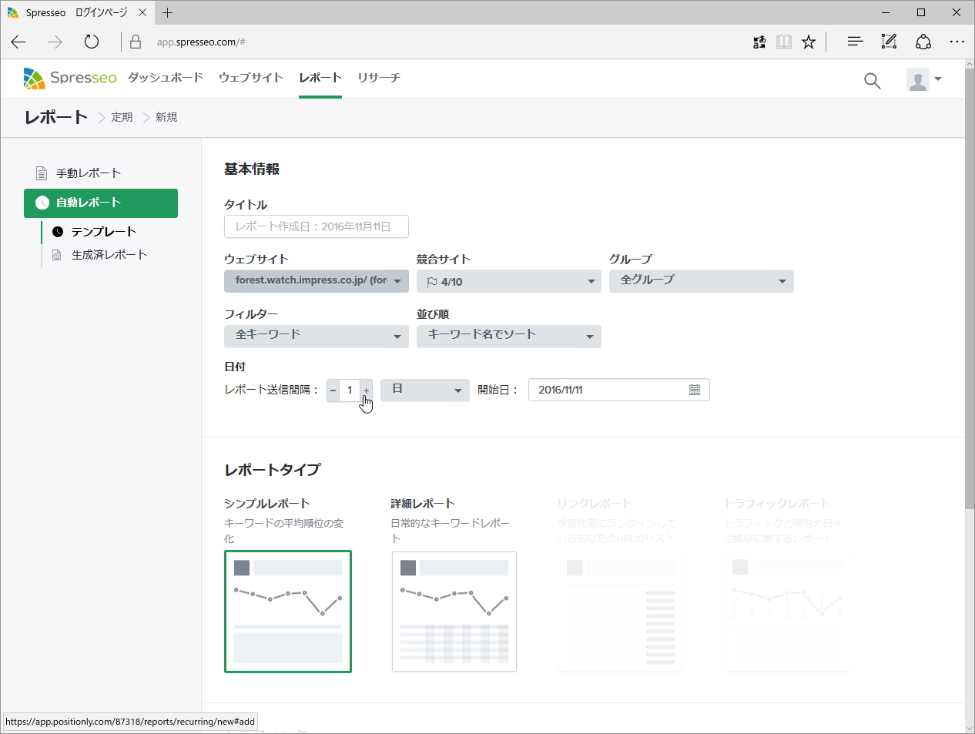Open the 日 interval unit dropdown
The image size is (975, 734).
tap(425, 390)
